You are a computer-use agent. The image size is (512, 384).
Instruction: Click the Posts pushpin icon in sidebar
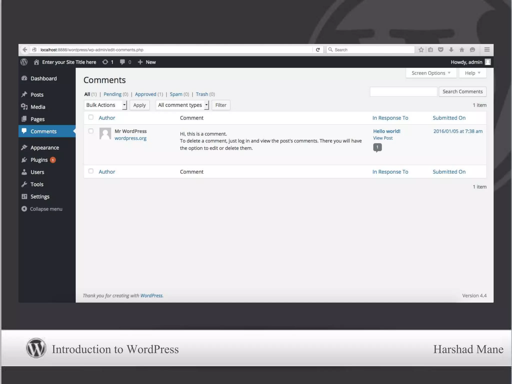tap(24, 94)
